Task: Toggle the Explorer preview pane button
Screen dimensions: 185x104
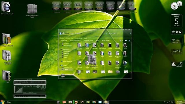Action: (x=126, y=40)
